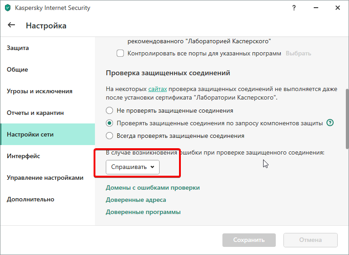The width and height of the screenshot is (349, 255).
Task: Open the 'Доверенные программы' link
Action: coord(143,212)
